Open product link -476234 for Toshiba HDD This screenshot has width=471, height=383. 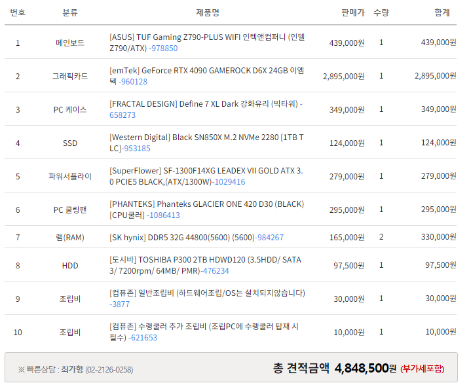click(214, 271)
